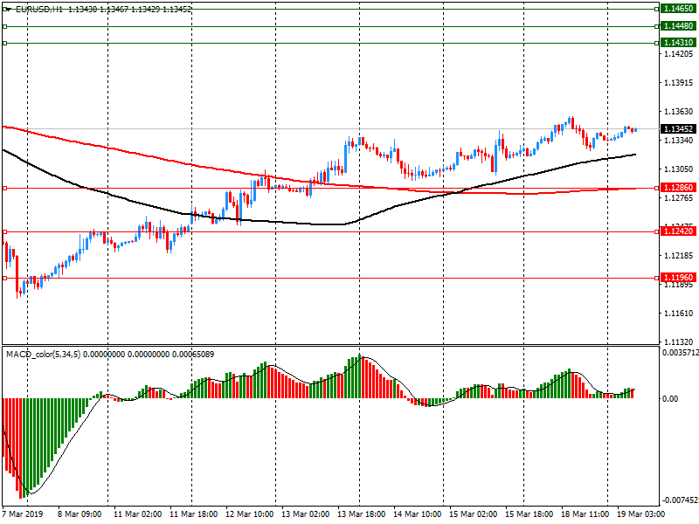Click the 1.11610 value on price scale
Image resolution: width=699 pixels, height=524 pixels.
(677, 313)
